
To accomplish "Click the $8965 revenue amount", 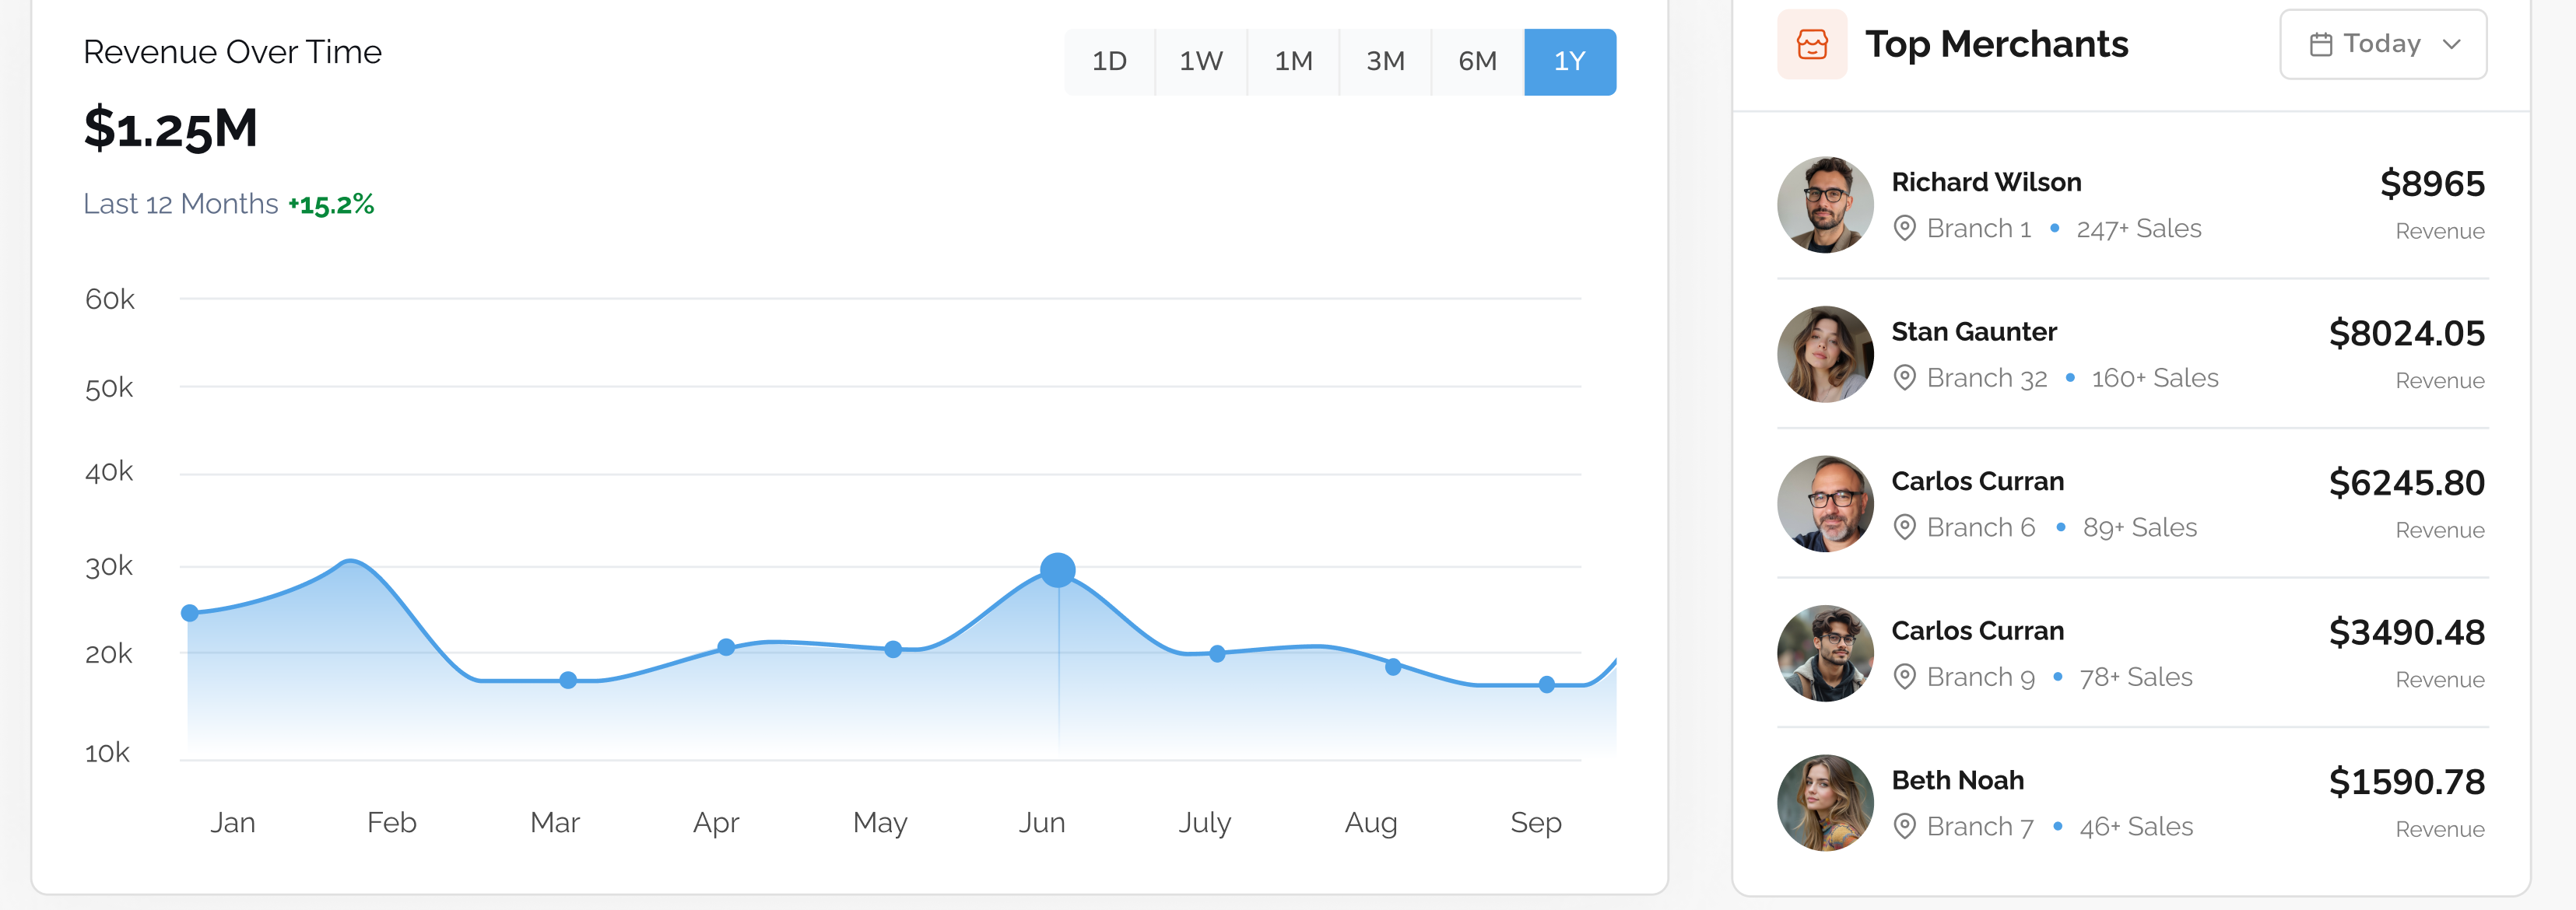I will [x=2432, y=184].
